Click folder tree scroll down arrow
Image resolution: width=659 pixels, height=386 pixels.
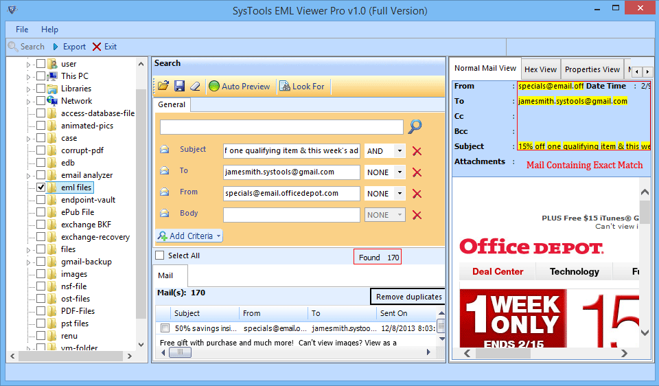[141, 344]
